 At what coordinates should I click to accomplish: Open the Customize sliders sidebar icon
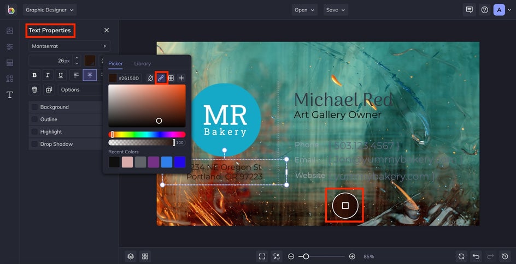click(x=10, y=47)
